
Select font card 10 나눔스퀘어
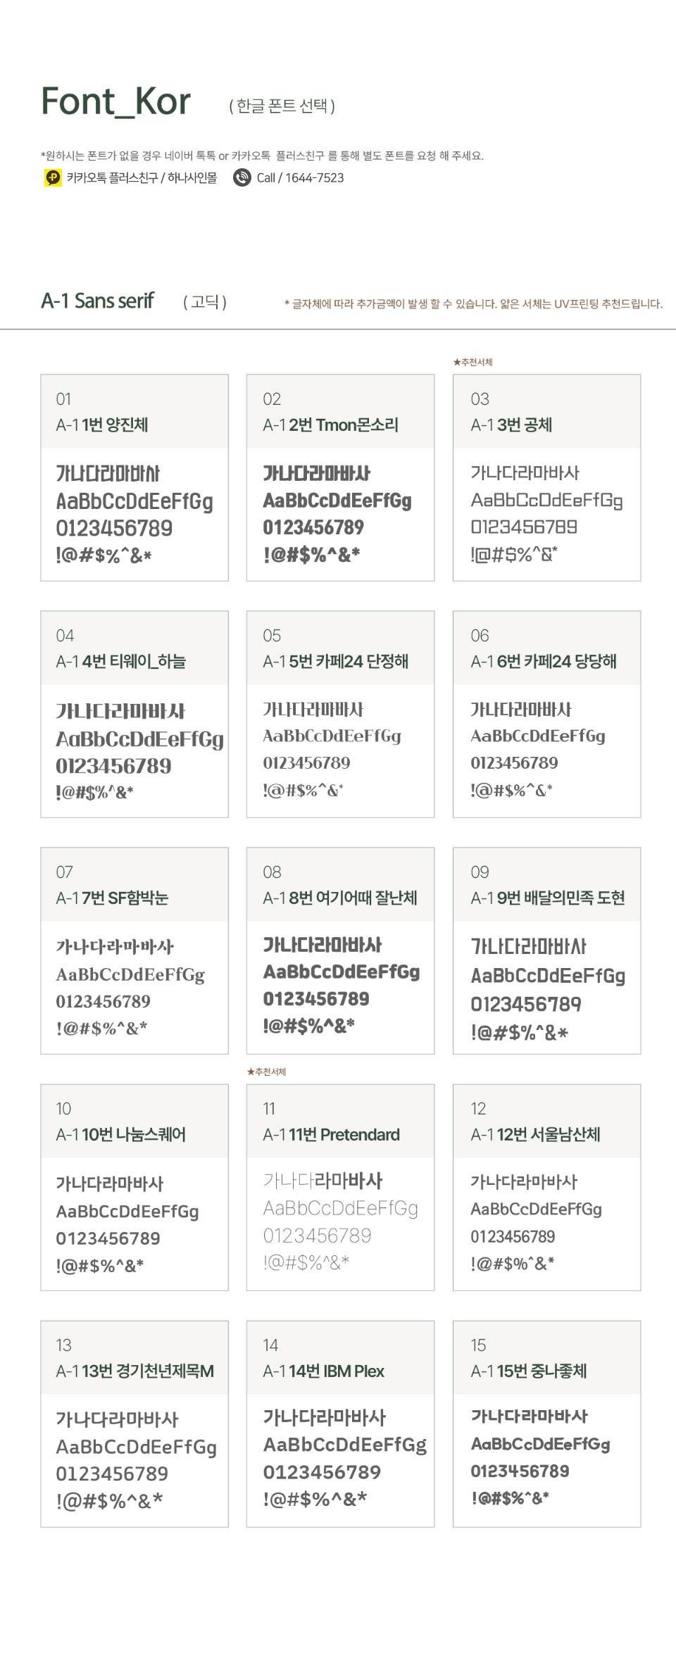[134, 1187]
